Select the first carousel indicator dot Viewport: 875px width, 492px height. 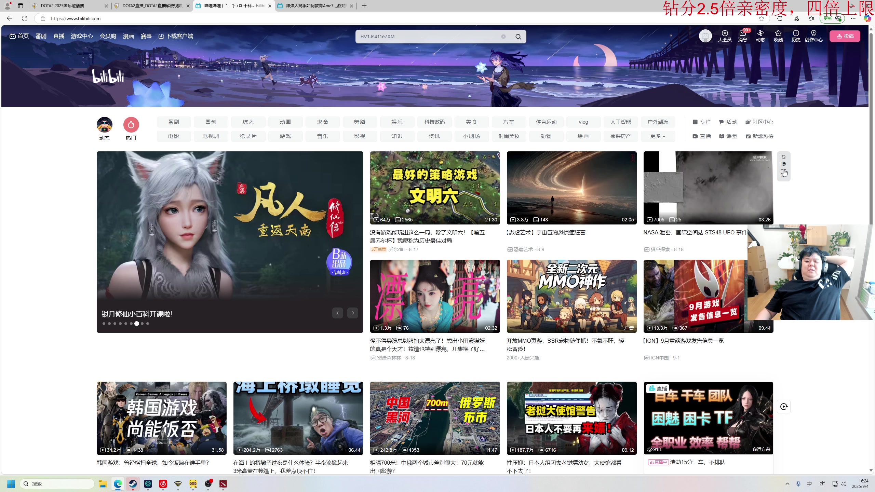(104, 324)
